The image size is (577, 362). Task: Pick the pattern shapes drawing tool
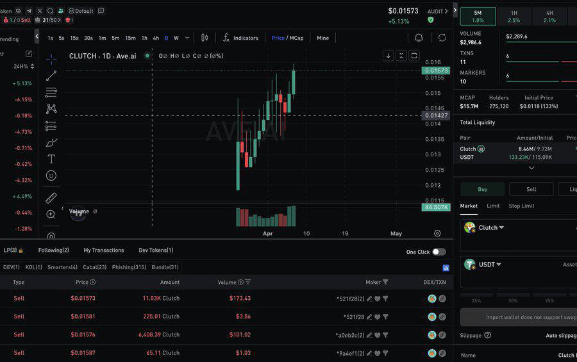(x=51, y=109)
